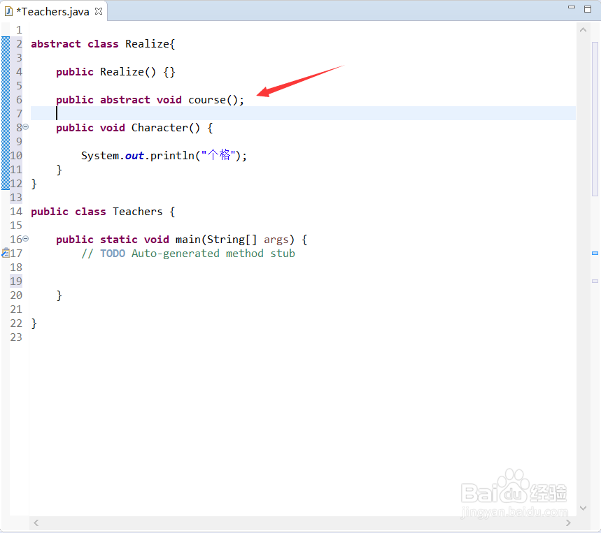Click the 'Teachers' class name on line 14
The width and height of the screenshot is (601, 533).
[138, 212]
